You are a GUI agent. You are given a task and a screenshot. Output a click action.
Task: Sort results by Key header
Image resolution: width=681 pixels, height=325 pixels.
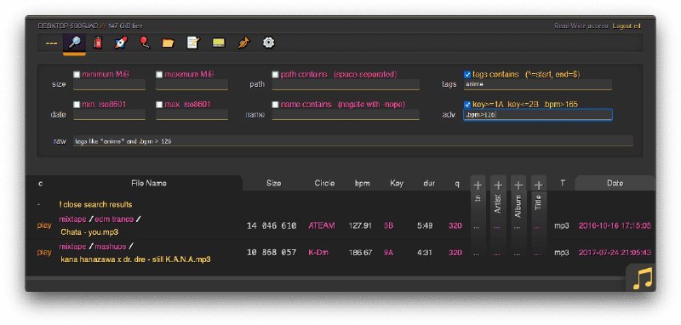pos(397,183)
